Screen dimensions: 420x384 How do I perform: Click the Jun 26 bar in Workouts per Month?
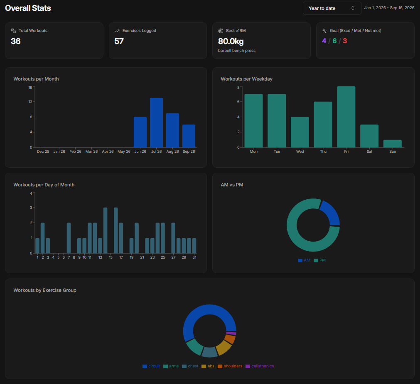click(140, 132)
